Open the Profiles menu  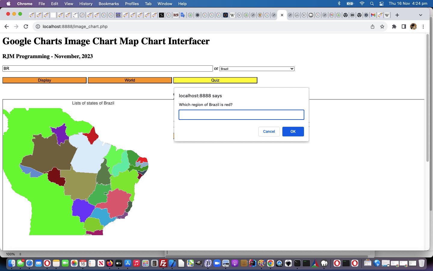pos(132,4)
